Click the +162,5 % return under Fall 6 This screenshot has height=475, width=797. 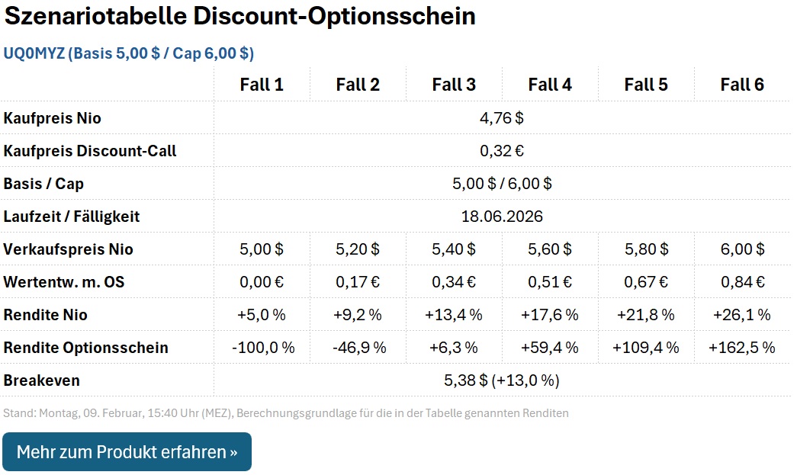(742, 347)
